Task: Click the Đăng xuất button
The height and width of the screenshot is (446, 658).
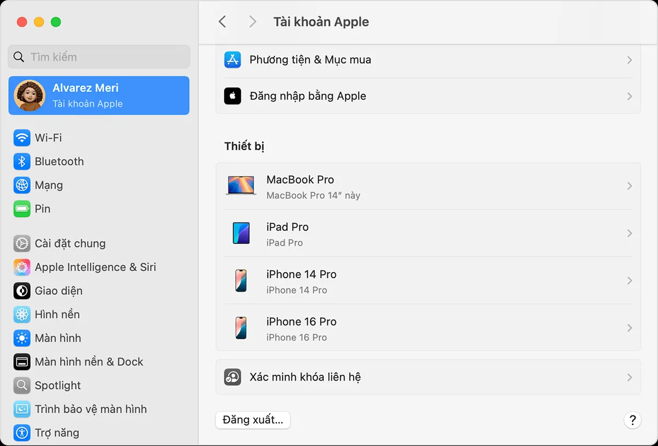Action: (253, 420)
